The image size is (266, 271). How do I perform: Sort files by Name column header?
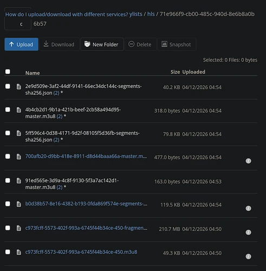coord(33,73)
